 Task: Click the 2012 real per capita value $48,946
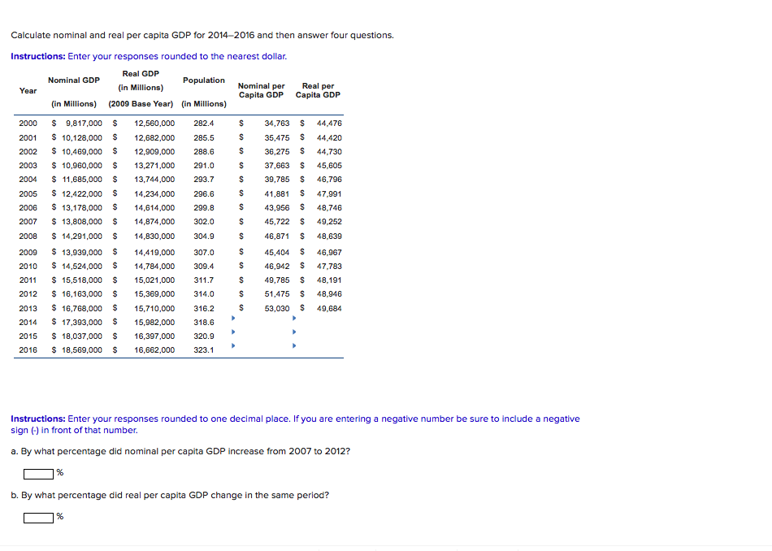tap(327, 293)
